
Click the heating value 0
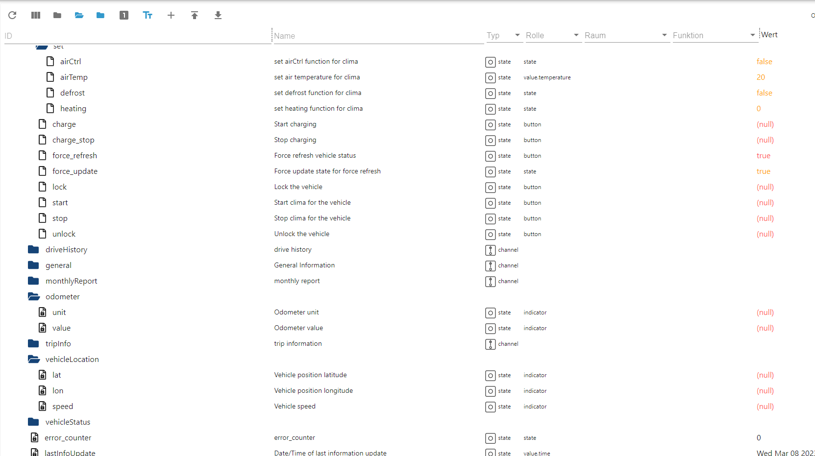coord(759,108)
